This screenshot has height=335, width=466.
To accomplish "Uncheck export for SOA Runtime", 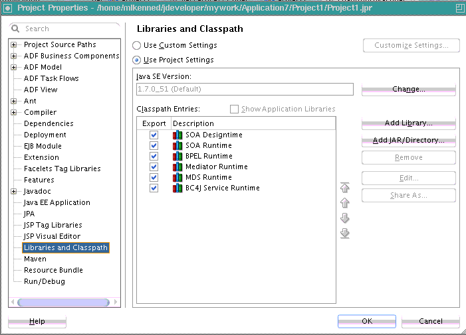I will point(154,145).
